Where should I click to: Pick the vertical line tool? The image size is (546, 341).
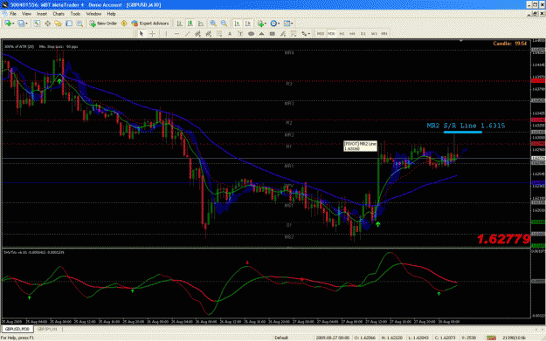click(166, 34)
